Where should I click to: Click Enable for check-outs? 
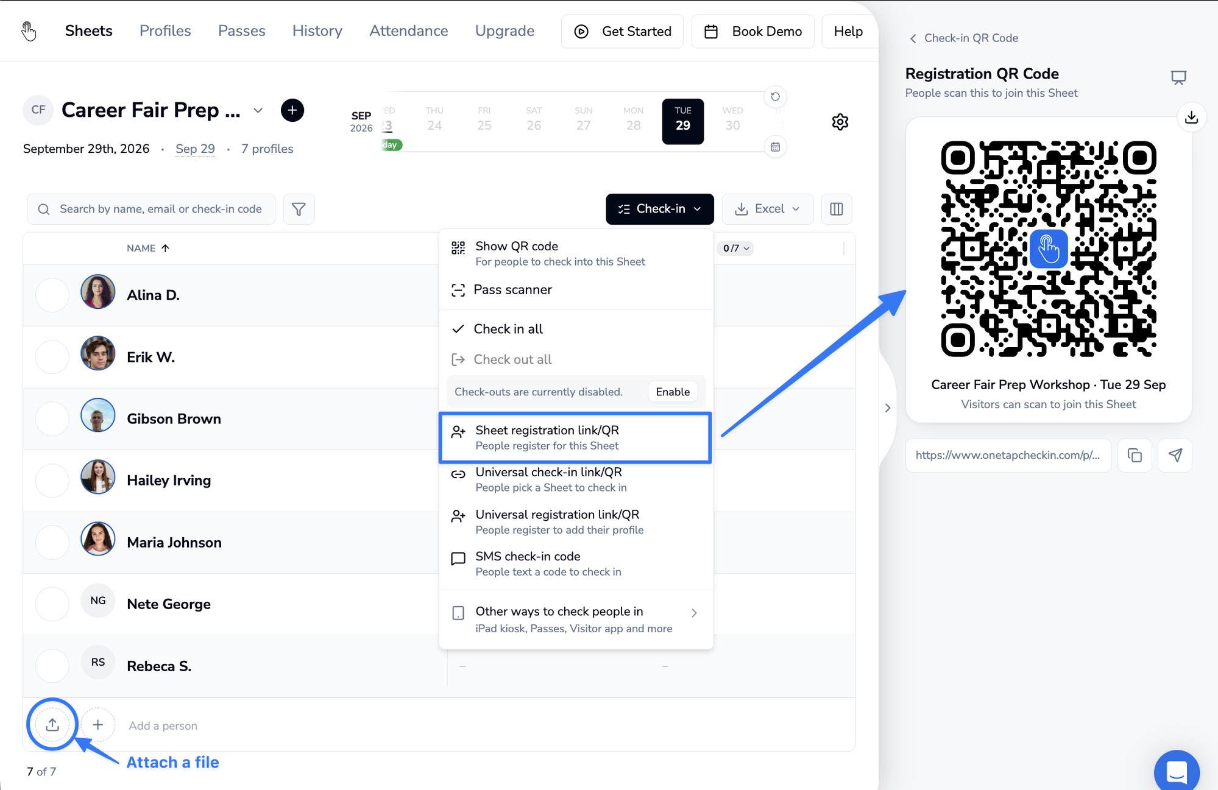click(x=673, y=392)
